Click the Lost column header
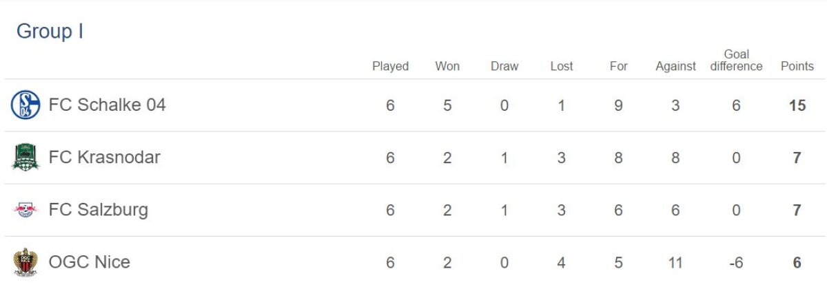Viewport: 827px width, 289px height. click(x=562, y=66)
